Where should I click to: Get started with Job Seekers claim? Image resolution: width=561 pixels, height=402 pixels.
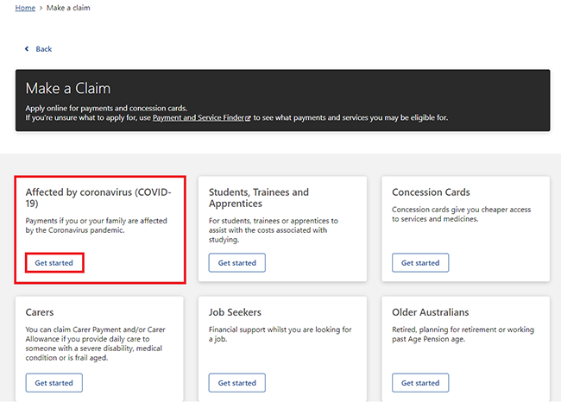(x=237, y=383)
